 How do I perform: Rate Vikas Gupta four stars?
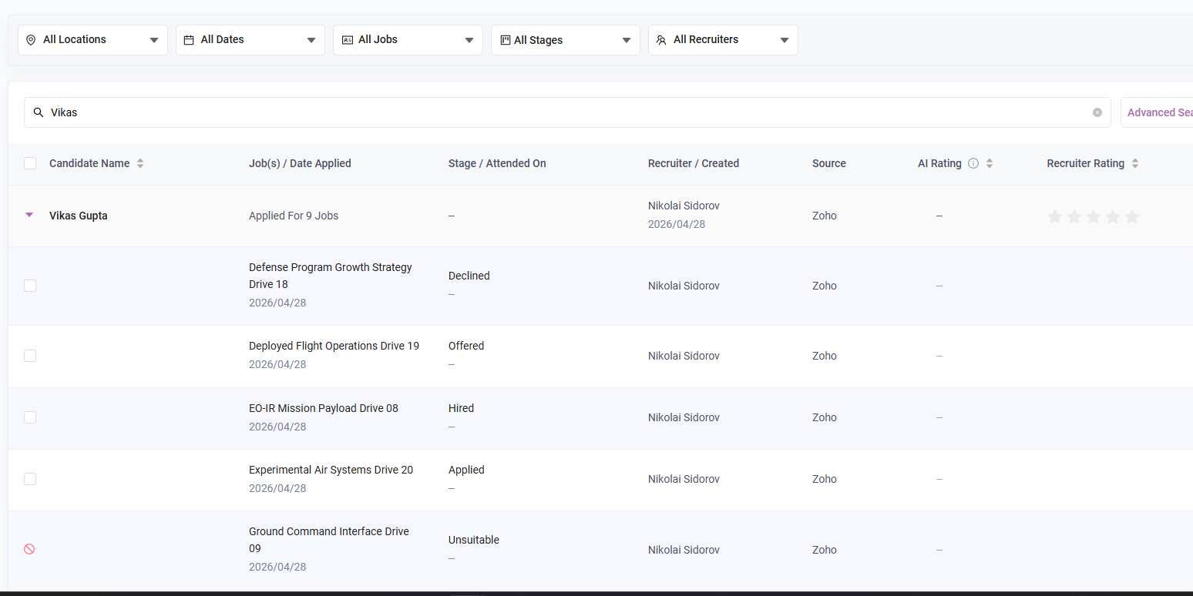click(x=1113, y=217)
